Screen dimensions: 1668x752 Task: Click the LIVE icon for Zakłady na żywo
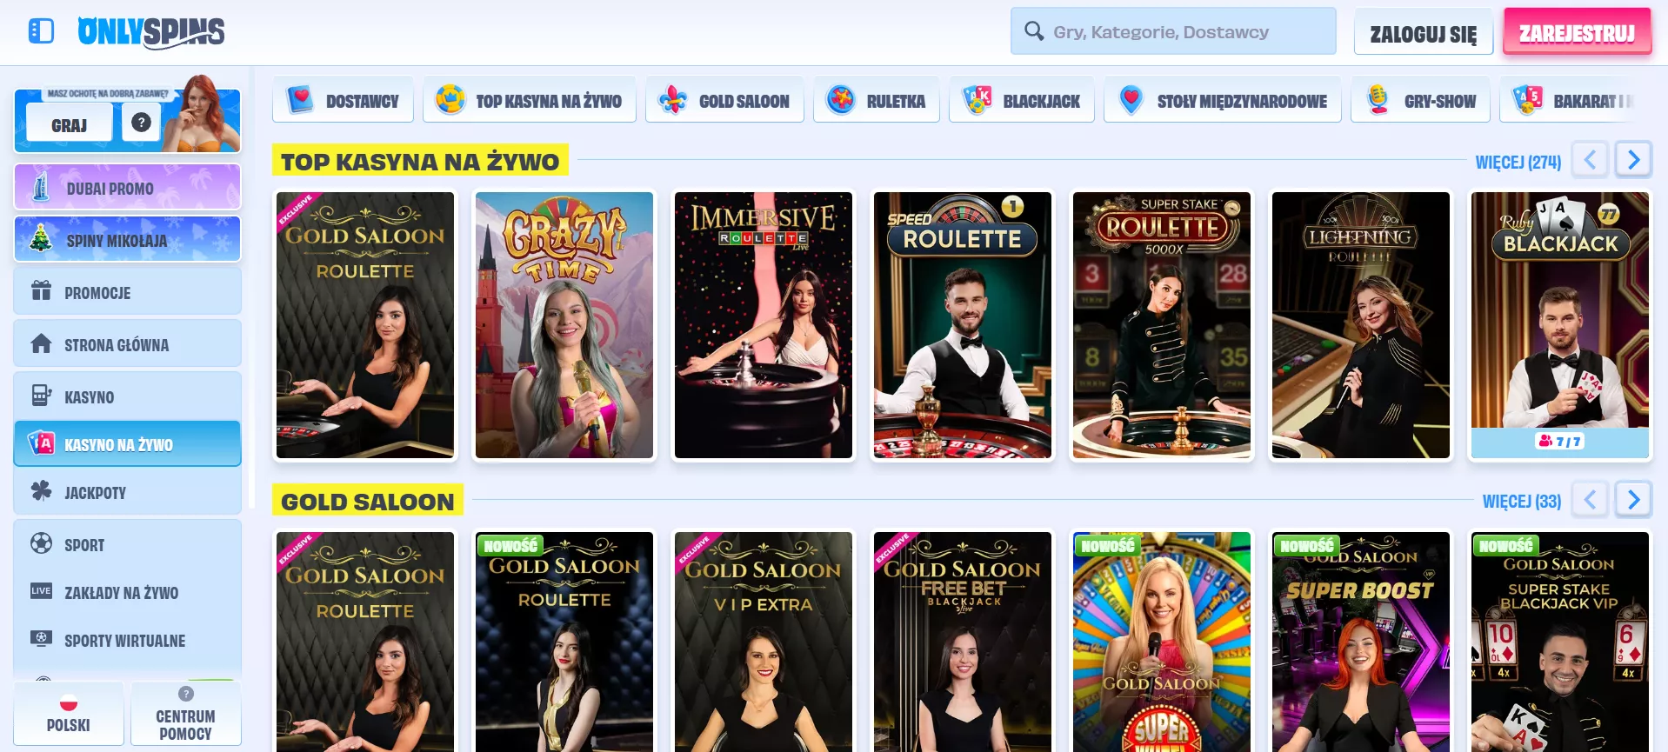point(41,591)
